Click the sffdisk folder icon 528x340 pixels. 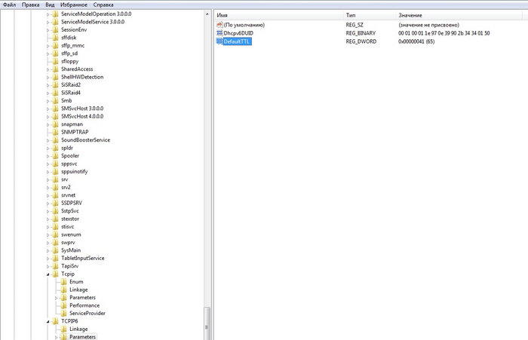coord(56,38)
